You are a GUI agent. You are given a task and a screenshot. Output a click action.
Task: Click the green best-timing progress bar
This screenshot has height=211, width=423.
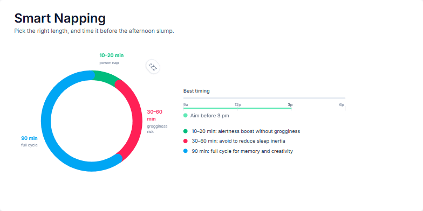click(x=237, y=108)
